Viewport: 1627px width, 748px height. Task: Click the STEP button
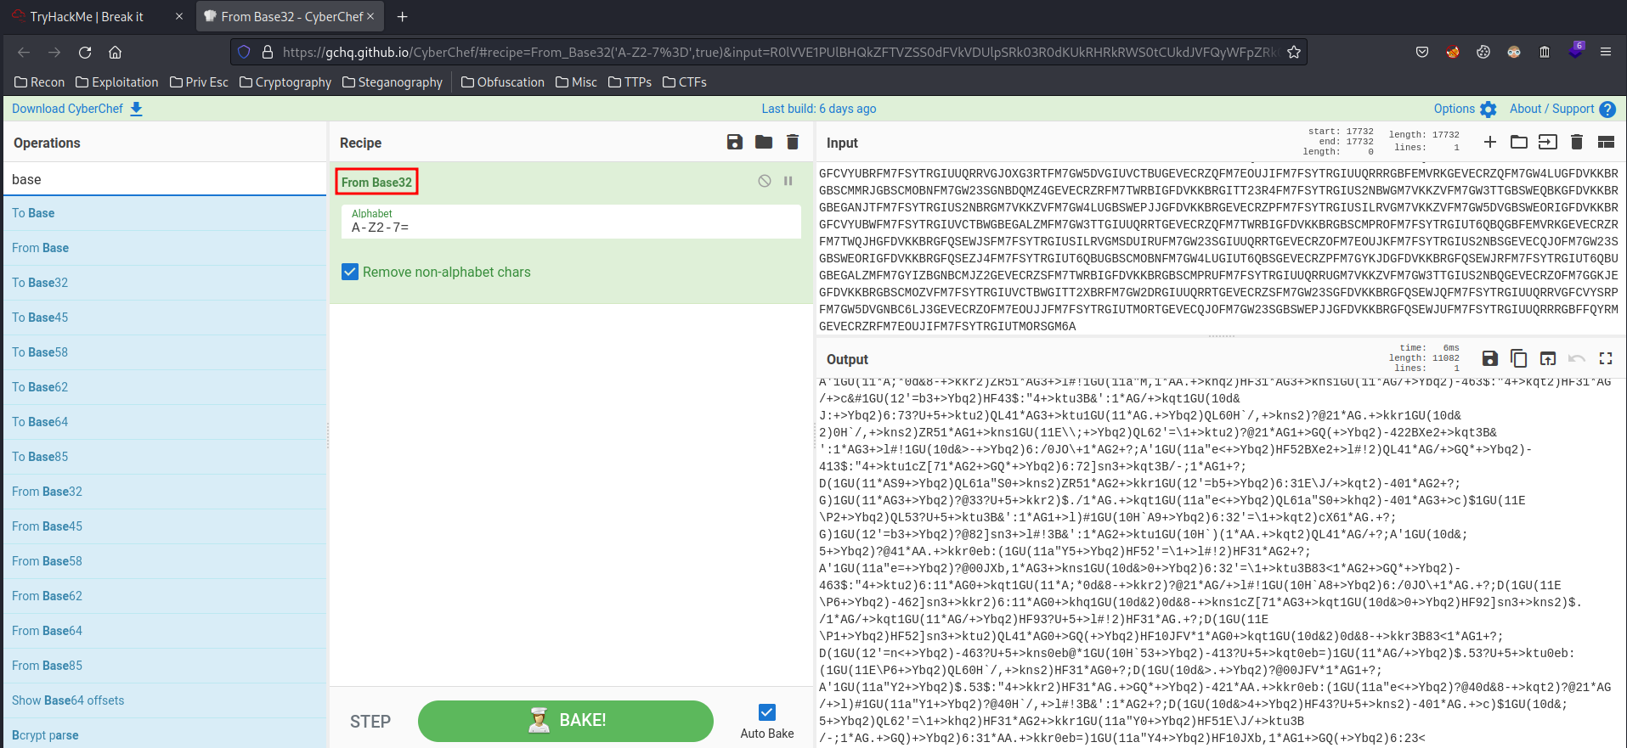370,722
